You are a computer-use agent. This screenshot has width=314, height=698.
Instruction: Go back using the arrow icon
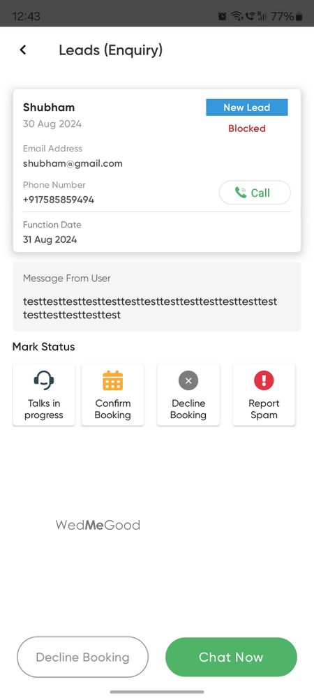[23, 50]
